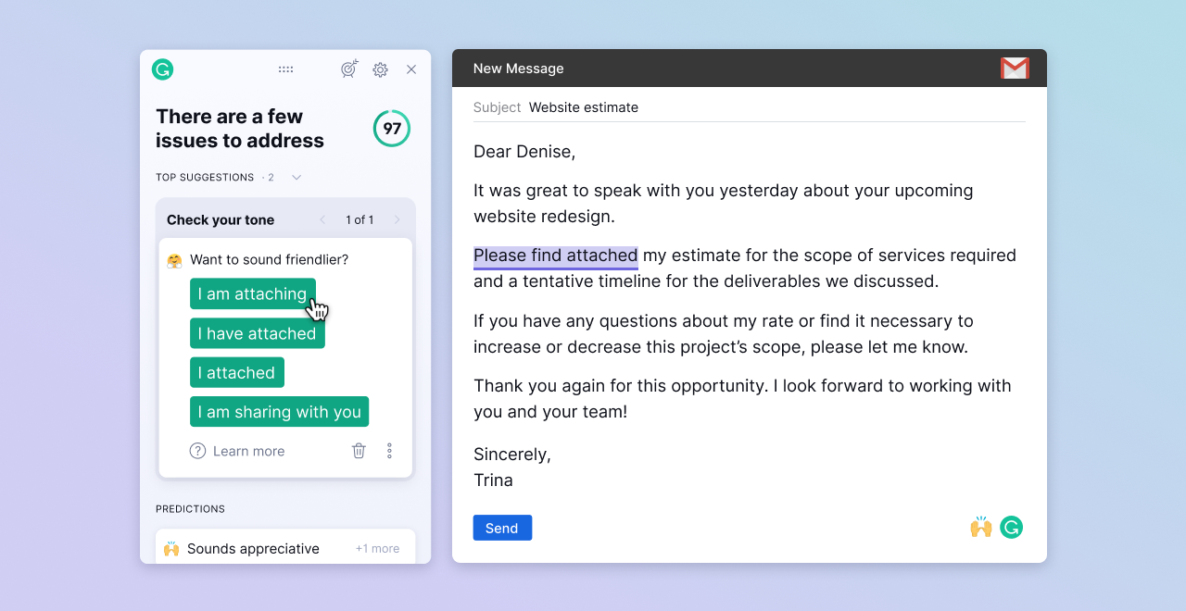Viewport: 1186px width, 611px height.
Task: Dismiss the suggestion with the trash icon
Action: (359, 451)
